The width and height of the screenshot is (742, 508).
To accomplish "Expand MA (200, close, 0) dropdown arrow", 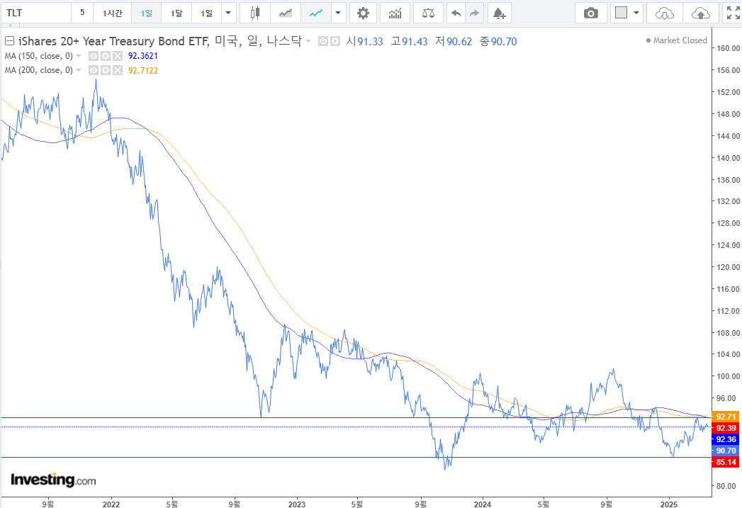I will click(79, 70).
